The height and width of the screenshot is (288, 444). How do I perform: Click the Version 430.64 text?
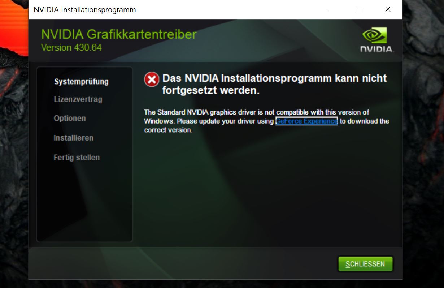pos(71,47)
